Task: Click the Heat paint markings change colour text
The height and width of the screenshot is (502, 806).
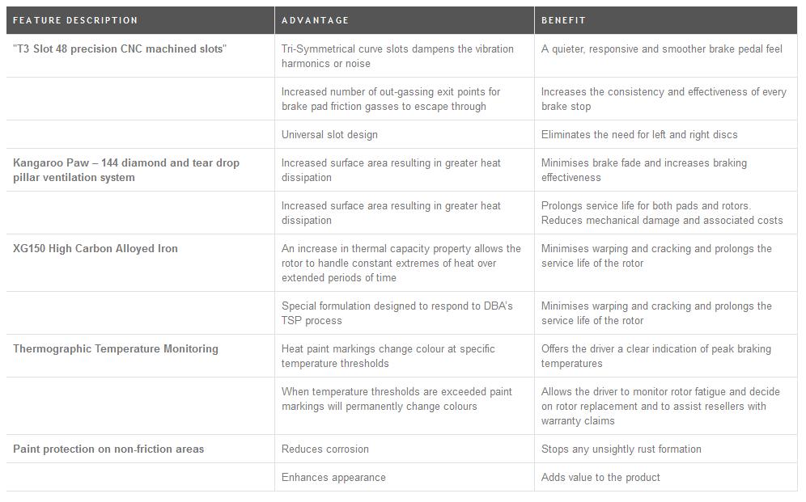Action: 388,356
